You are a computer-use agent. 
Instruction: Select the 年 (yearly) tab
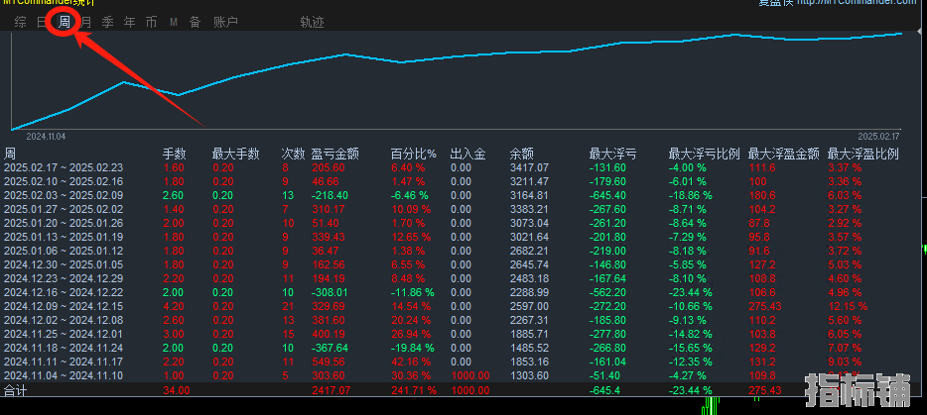click(129, 22)
